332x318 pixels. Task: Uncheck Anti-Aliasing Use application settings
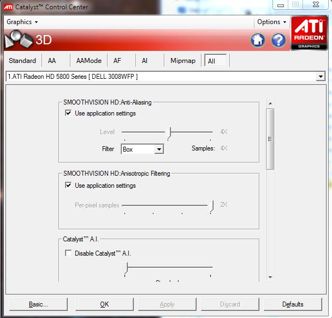pyautogui.click(x=68, y=113)
